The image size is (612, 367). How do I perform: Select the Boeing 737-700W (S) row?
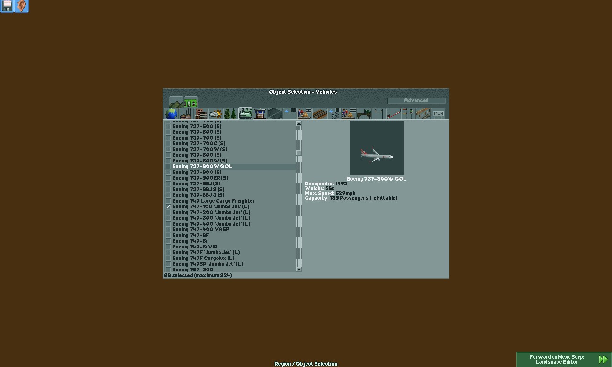click(x=230, y=149)
